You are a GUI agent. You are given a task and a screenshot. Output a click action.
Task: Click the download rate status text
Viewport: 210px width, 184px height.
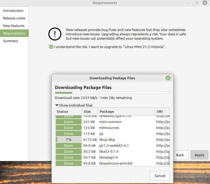pyautogui.click(x=93, y=98)
